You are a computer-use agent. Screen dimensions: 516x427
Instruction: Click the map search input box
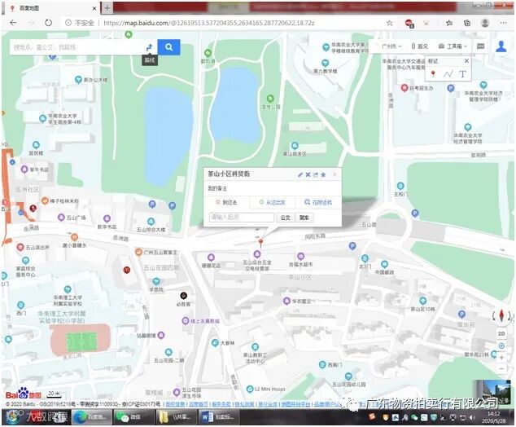click(x=77, y=47)
